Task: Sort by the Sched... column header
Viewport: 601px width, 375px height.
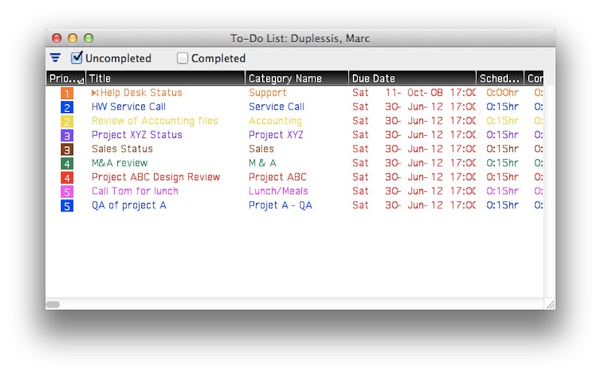Action: (x=500, y=78)
